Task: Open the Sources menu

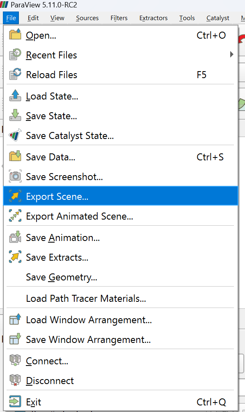Action: click(x=87, y=18)
